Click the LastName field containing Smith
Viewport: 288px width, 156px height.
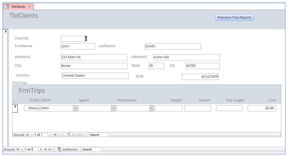pos(173,46)
